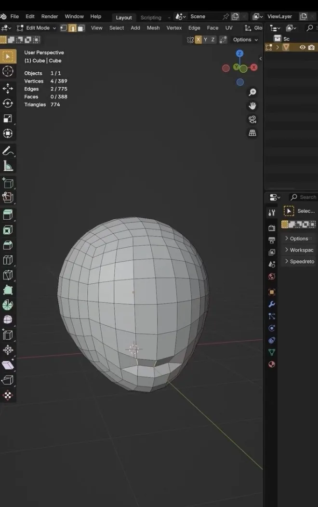Pick the Extrude Region tool
Image resolution: width=318 pixels, height=507 pixels.
pyautogui.click(x=8, y=214)
